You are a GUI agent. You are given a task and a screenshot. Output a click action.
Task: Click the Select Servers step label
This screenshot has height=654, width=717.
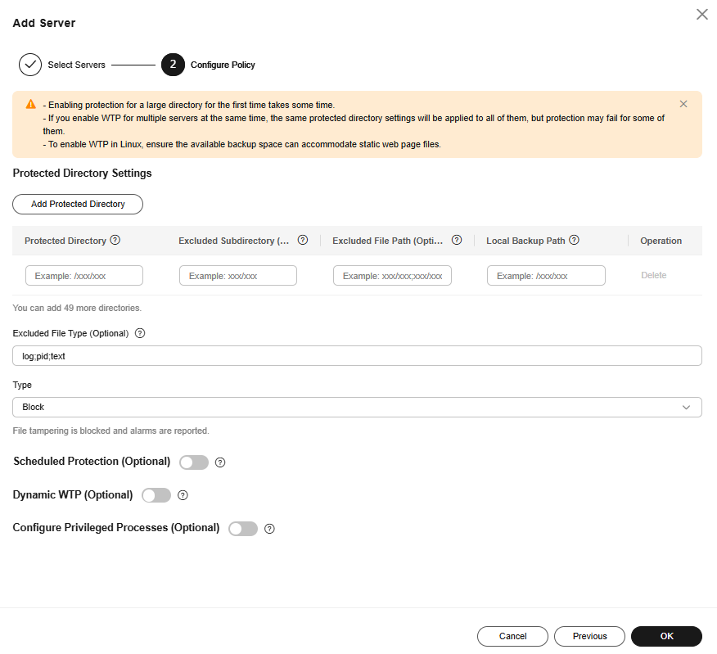(x=76, y=65)
